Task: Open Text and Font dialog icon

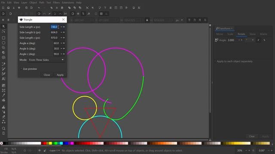Action: (x=105, y=8)
